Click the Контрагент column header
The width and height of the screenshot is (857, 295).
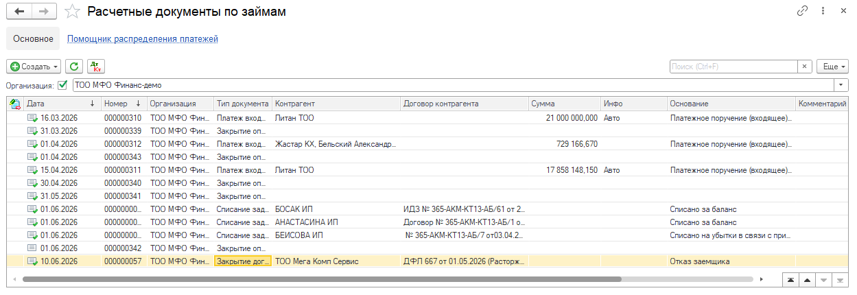(x=336, y=104)
